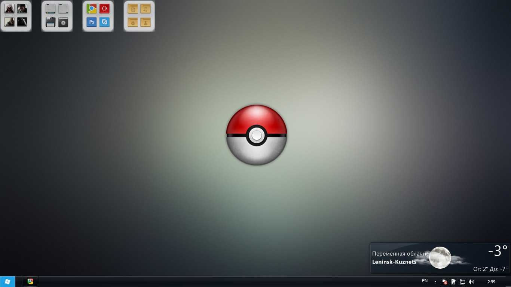Open the dark black game thumbnail shortcut
This screenshot has height=287, width=511.
pyautogui.click(x=22, y=22)
